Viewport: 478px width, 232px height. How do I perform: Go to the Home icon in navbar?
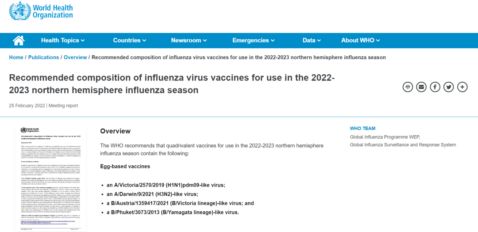pos(19,40)
